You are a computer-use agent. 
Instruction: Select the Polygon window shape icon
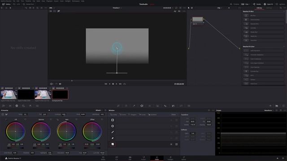[113, 132]
